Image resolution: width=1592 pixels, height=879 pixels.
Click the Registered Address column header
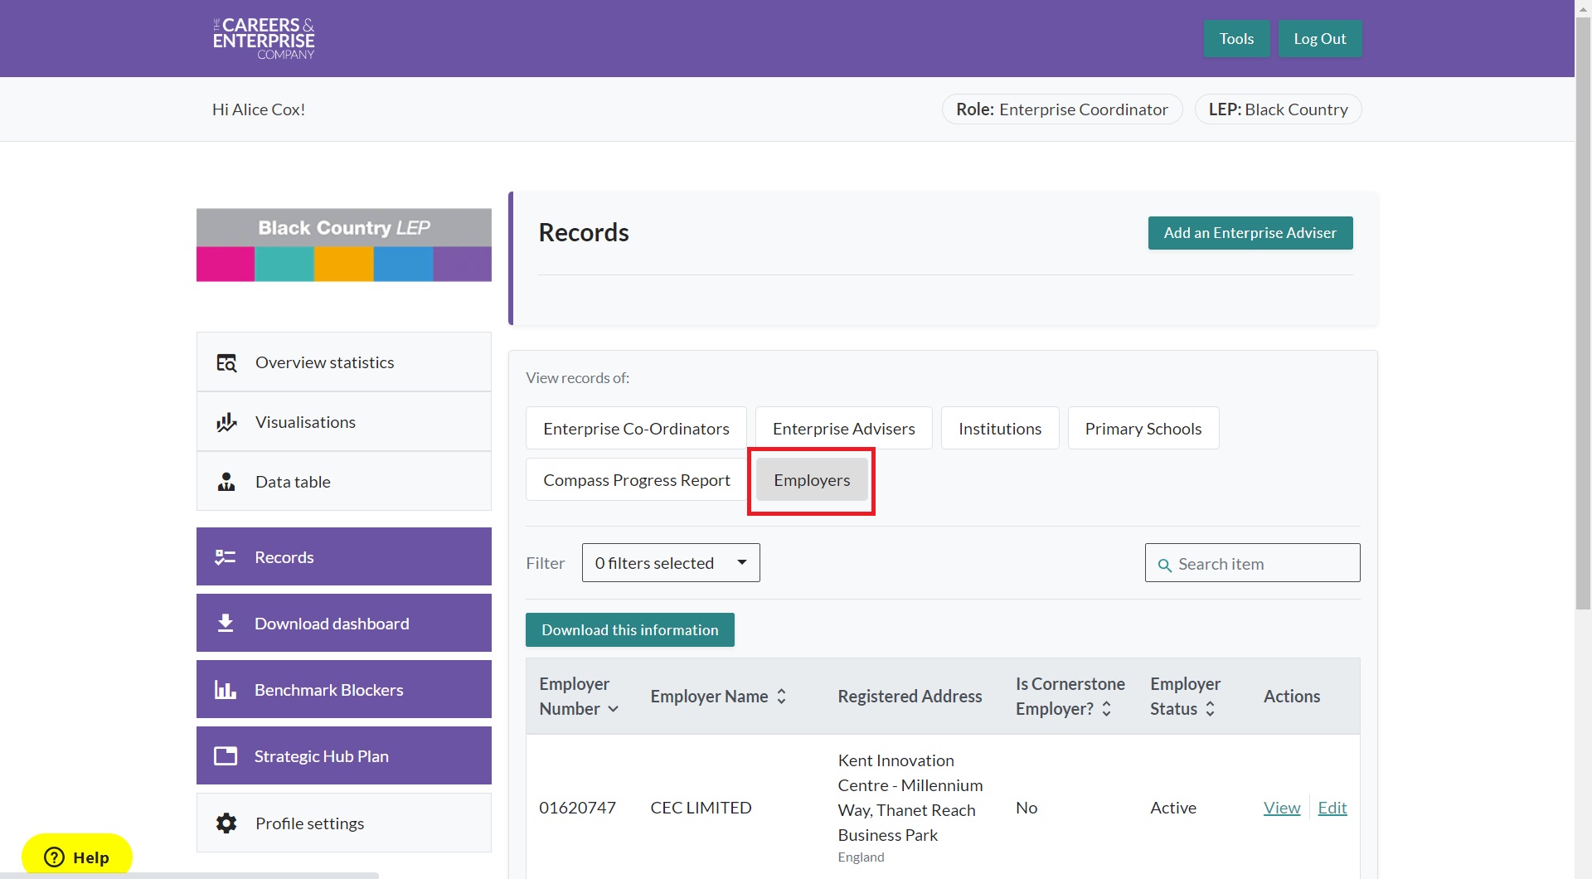coord(910,697)
